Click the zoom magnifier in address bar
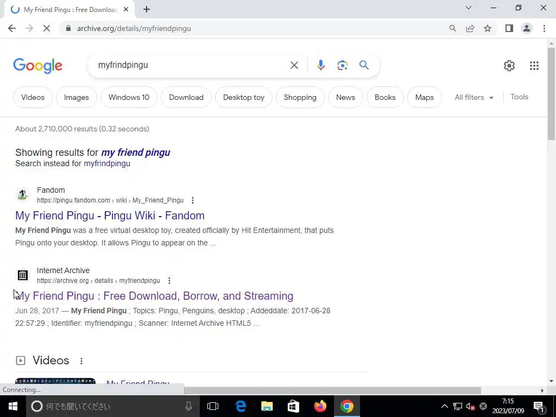This screenshot has height=417, width=556. [452, 28]
